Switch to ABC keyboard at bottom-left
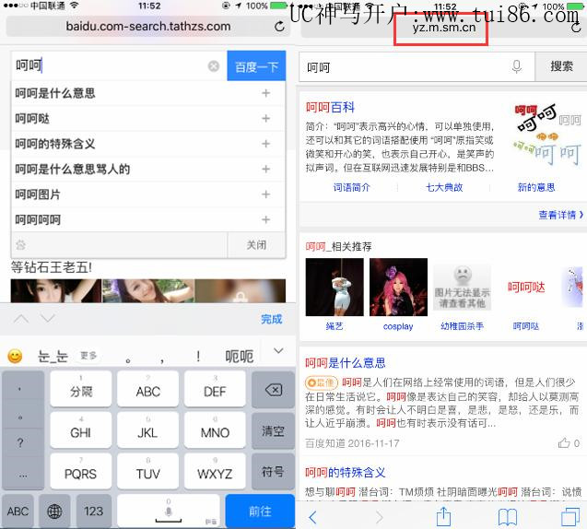Screen dimensions: 587x529 tap(18, 511)
